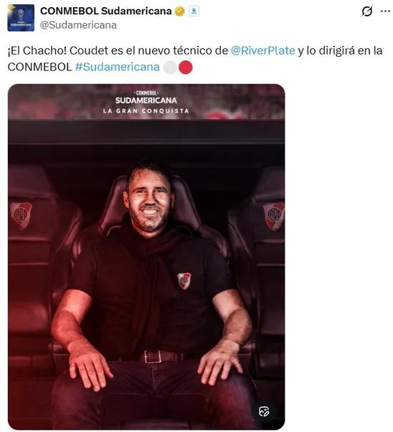Open the #Sudamericana hashtag link
The width and height of the screenshot is (393, 432).
[x=118, y=67]
